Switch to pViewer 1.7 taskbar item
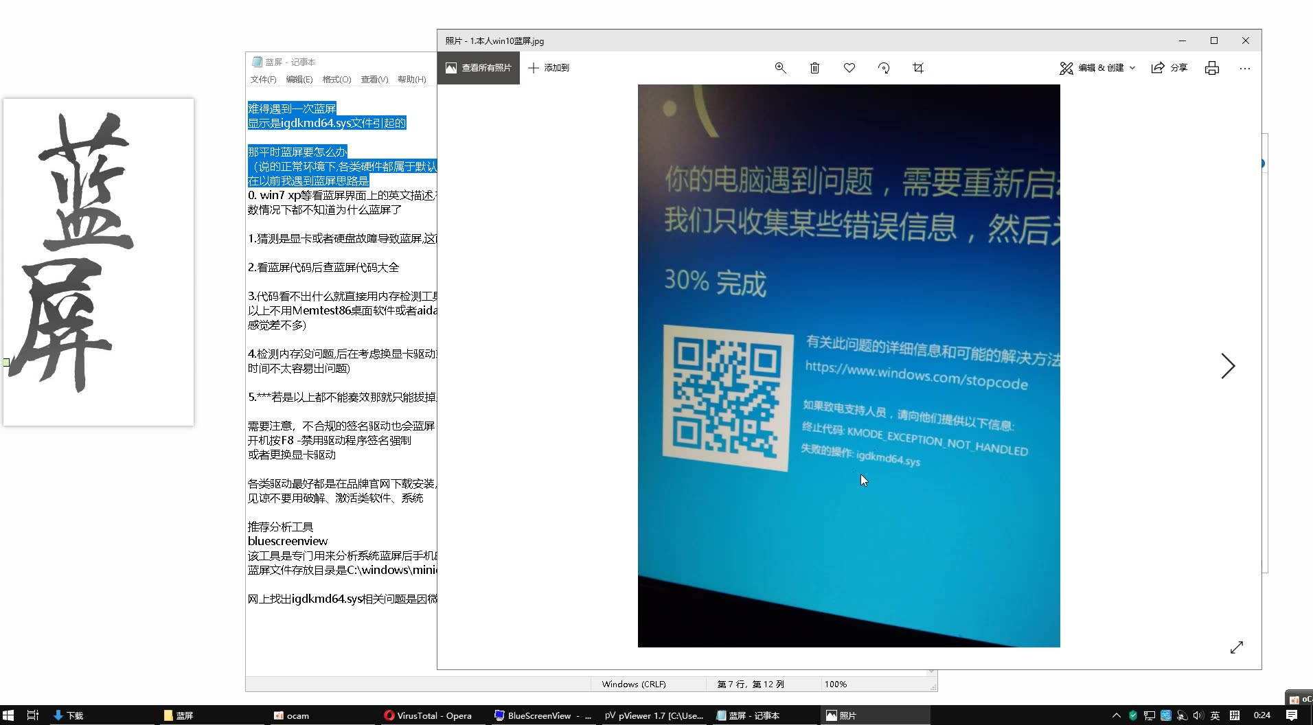This screenshot has height=725, width=1313. click(654, 715)
